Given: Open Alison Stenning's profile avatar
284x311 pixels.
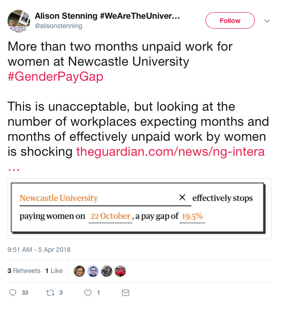Looking at the screenshot, I should (19, 21).
